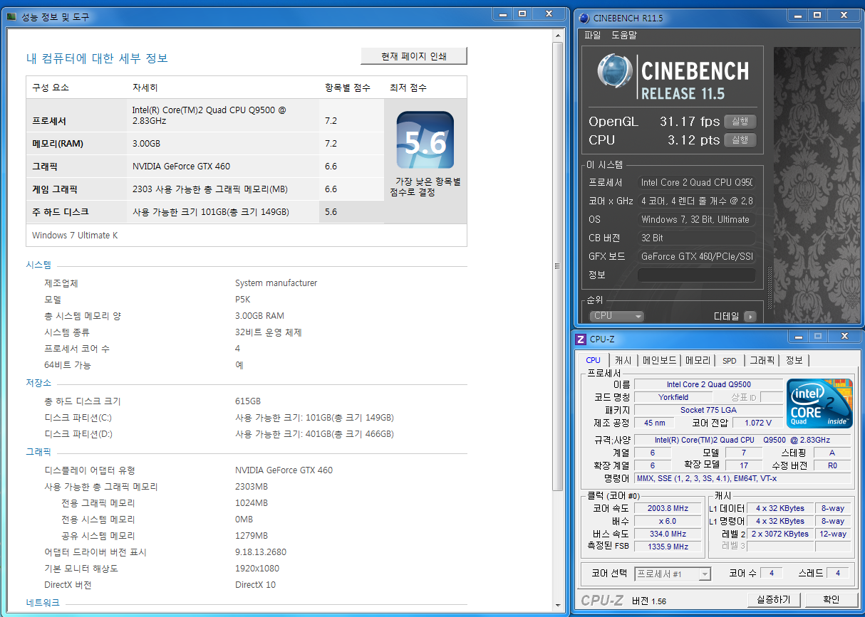Viewport: 865px width, 617px height.
Task: Switch to the 메인보드 tab in CPU-Z
Action: click(x=660, y=360)
